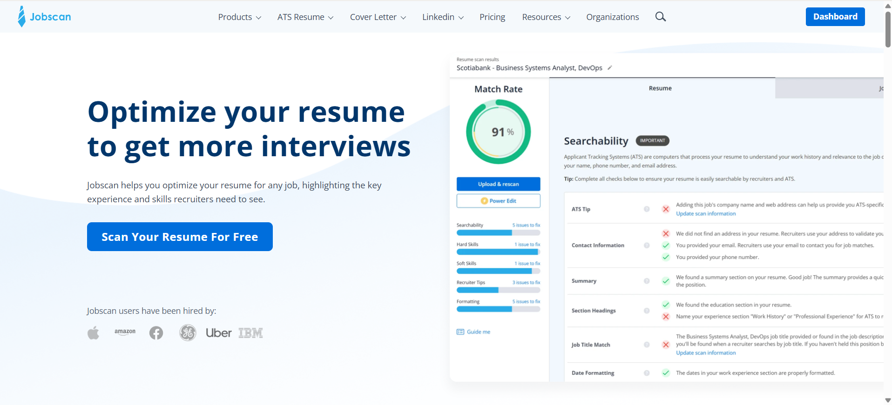
Task: Expand the Cover Letter dropdown menu
Action: pos(378,17)
